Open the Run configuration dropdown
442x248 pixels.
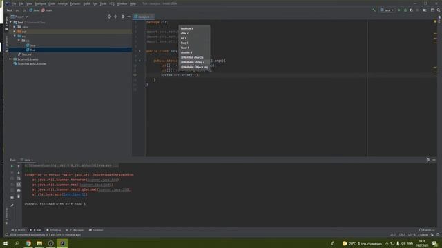coord(387,10)
